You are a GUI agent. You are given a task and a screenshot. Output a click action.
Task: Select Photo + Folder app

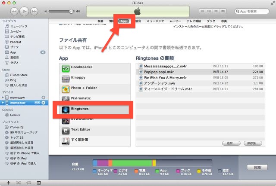point(95,89)
